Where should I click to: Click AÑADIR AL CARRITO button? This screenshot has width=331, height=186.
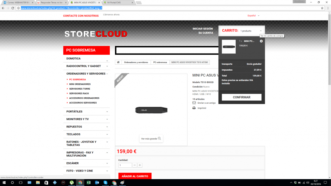[135, 176]
